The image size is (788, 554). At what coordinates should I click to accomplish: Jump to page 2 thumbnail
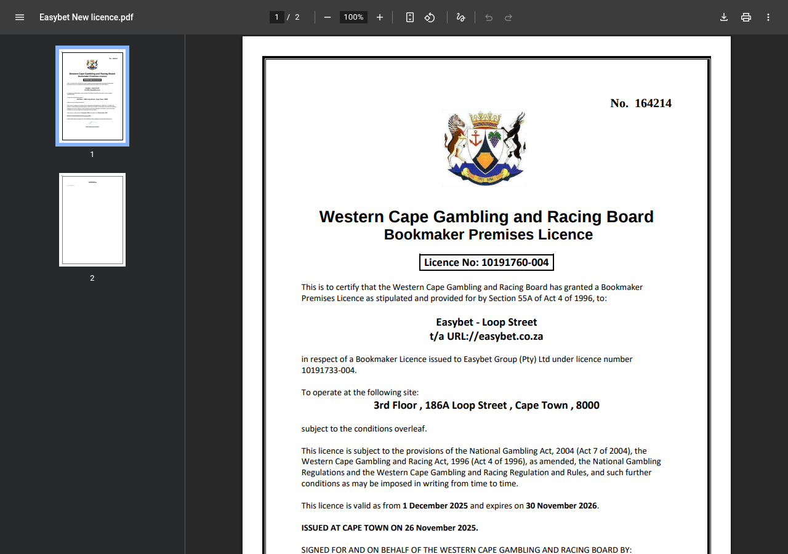pyautogui.click(x=92, y=220)
